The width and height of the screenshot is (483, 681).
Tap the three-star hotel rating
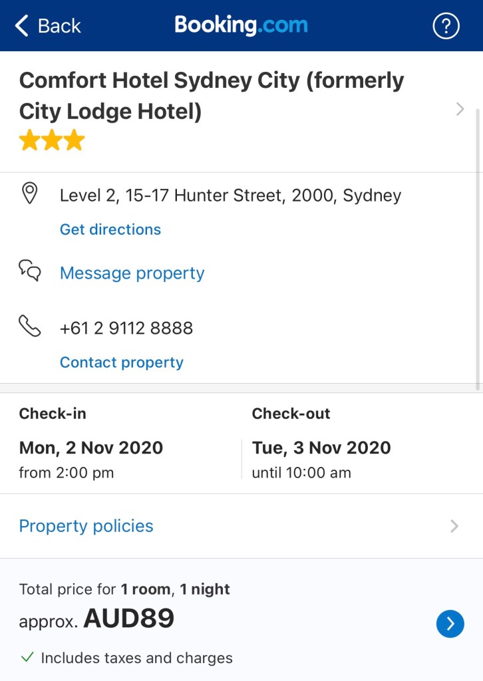(52, 140)
